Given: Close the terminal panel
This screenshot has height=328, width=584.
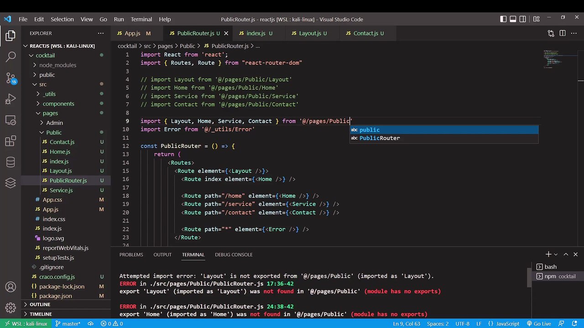Looking at the screenshot, I should (x=576, y=254).
